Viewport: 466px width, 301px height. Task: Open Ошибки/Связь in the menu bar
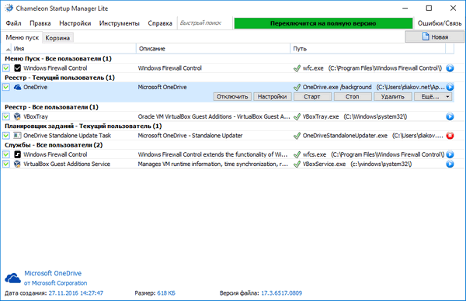point(440,23)
